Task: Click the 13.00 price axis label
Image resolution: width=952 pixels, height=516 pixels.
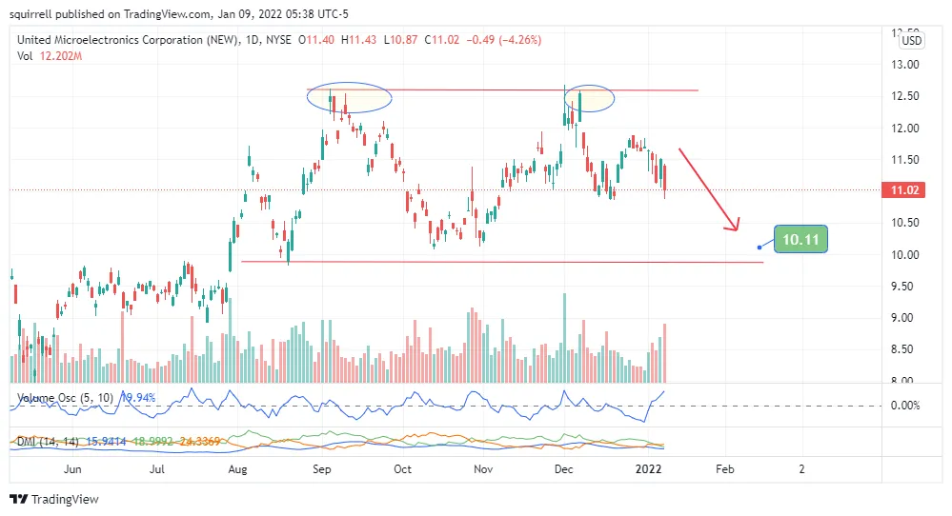Action: click(x=904, y=65)
